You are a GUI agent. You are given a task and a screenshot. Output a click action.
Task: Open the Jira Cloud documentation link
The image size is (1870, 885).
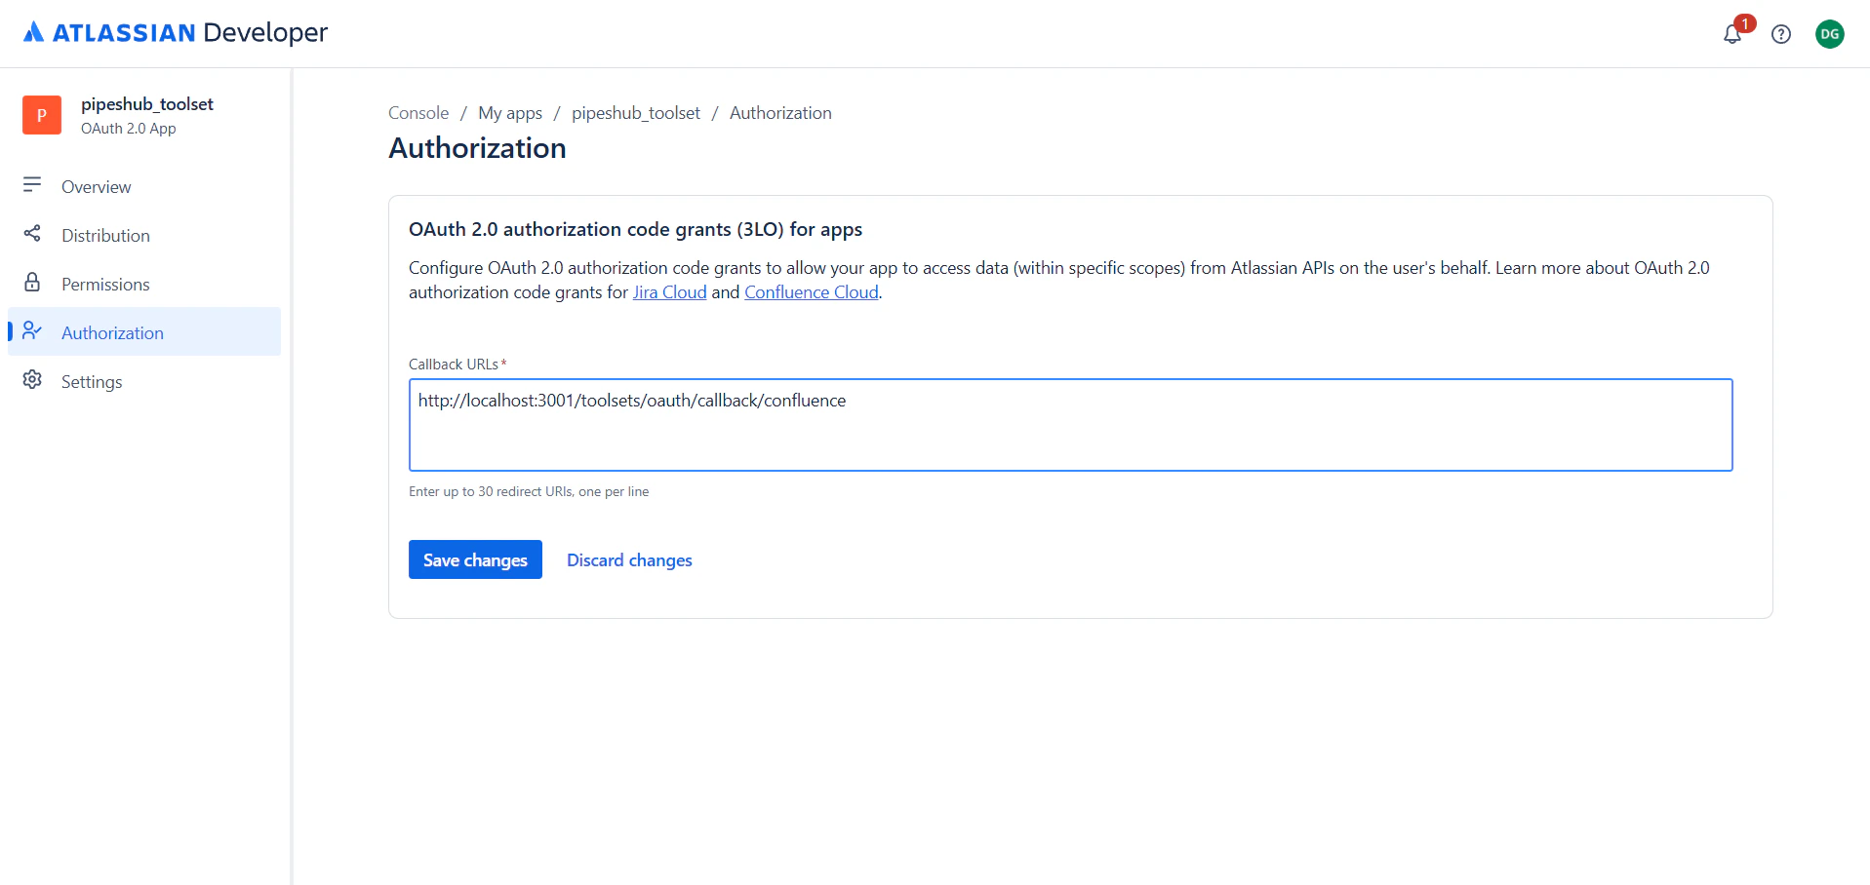pos(669,291)
